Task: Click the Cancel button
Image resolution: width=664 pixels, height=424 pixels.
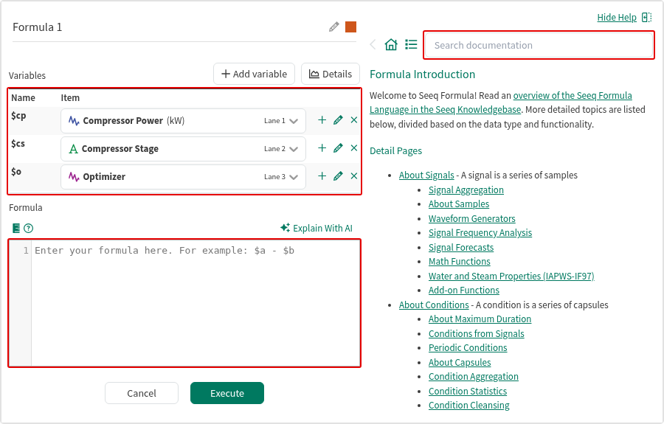Action: [x=142, y=393]
